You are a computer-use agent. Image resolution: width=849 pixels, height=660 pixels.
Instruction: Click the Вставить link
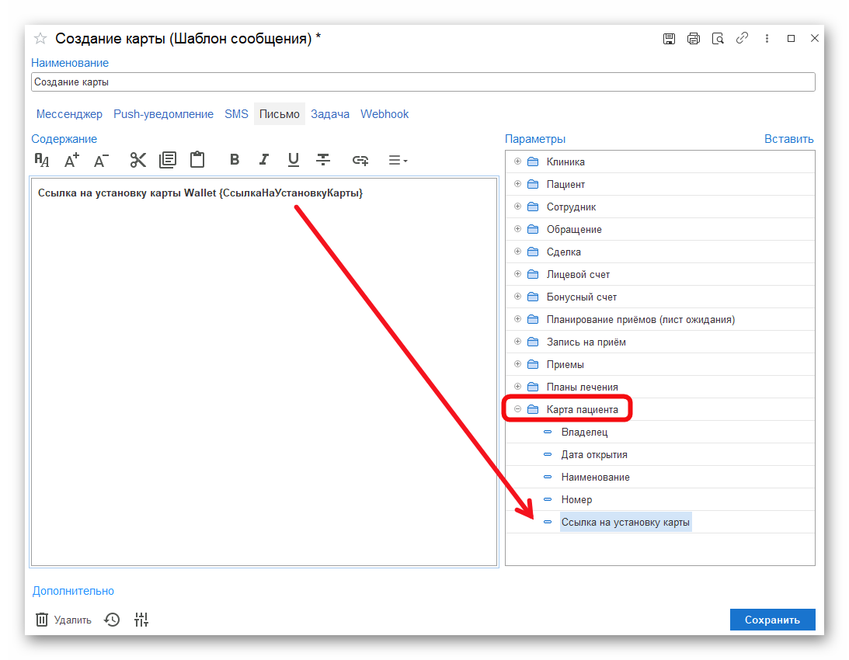click(x=788, y=139)
